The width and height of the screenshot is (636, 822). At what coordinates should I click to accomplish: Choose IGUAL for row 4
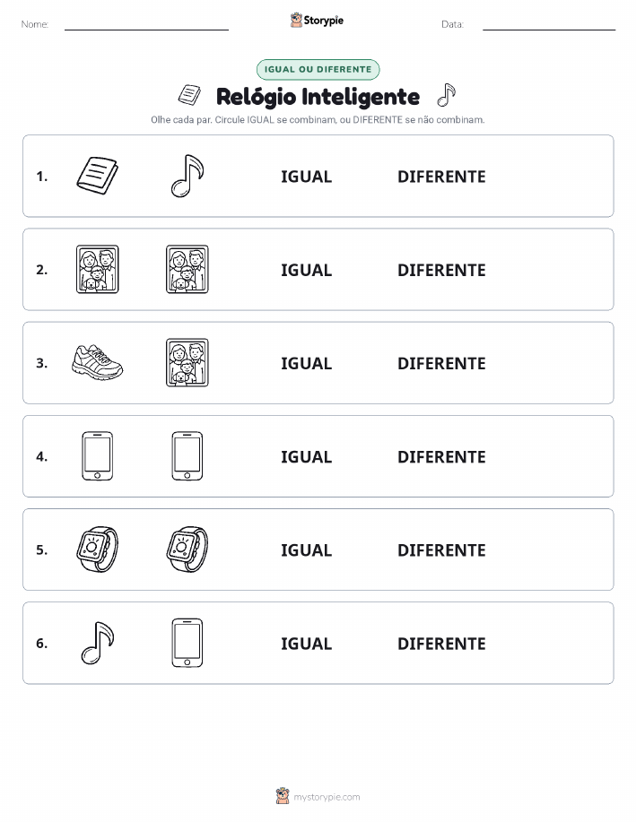tap(307, 456)
